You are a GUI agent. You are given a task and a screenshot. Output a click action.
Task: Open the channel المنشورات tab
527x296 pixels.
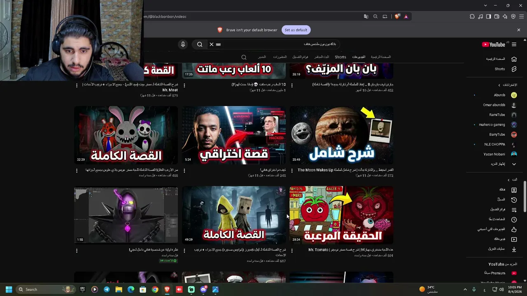[280, 57]
